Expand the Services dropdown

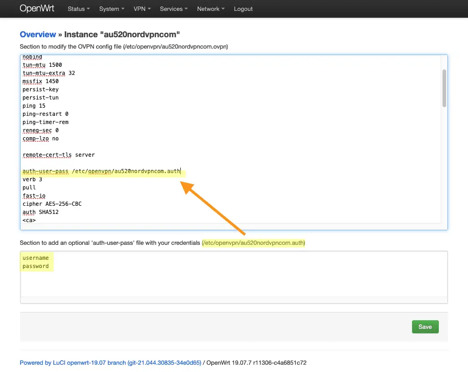coord(173,9)
